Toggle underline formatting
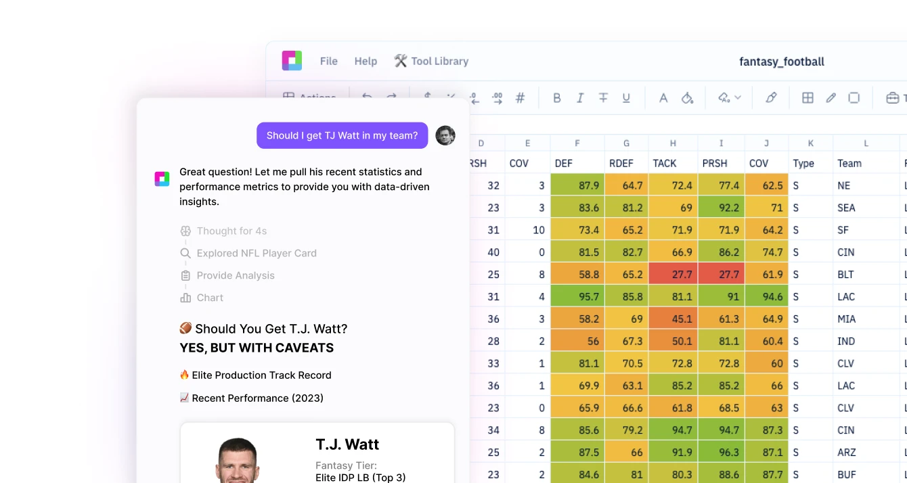Screen dimensions: 907x483 [x=626, y=98]
